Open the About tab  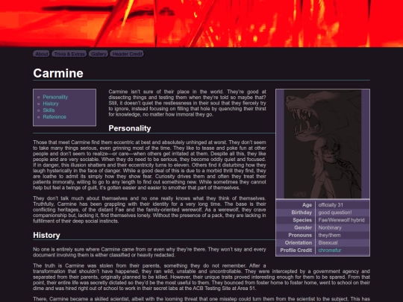click(x=41, y=54)
